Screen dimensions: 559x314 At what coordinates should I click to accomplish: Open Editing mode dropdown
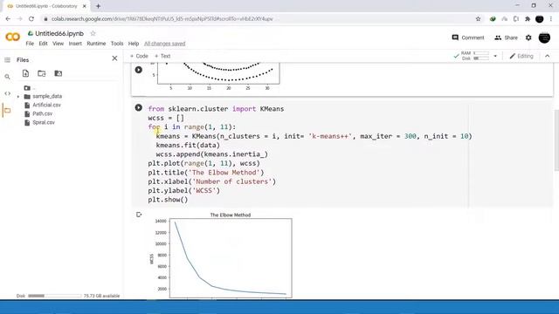click(x=521, y=56)
